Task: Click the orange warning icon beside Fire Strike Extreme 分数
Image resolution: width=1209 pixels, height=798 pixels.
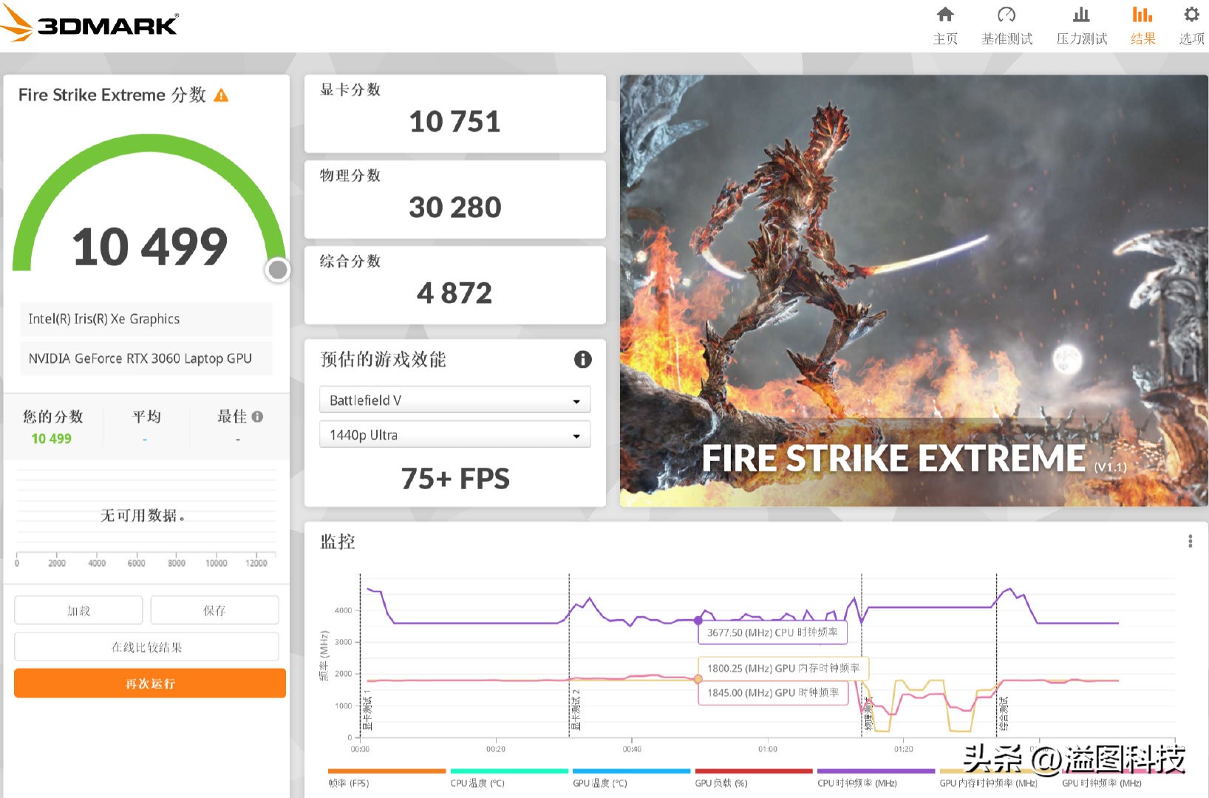Action: (221, 95)
